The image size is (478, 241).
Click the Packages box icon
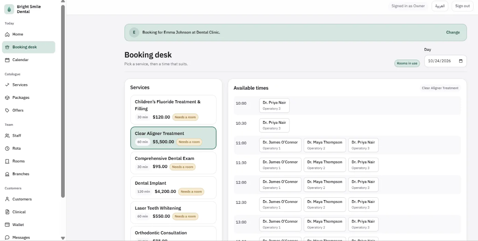pyautogui.click(x=7, y=97)
